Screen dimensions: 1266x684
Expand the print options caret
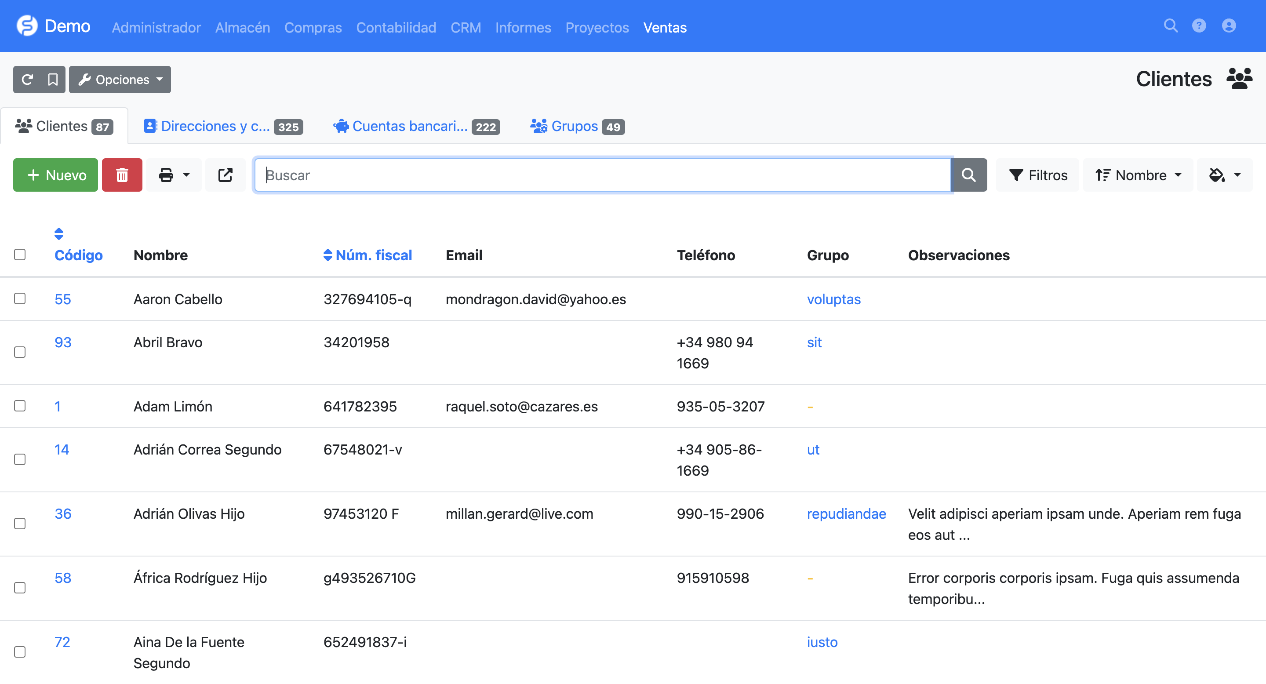pyautogui.click(x=186, y=175)
